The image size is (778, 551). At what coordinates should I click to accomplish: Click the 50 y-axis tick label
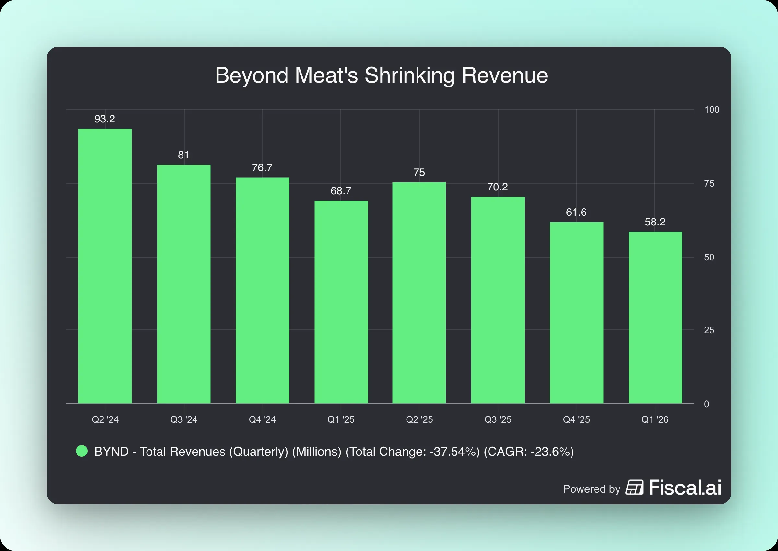point(709,258)
